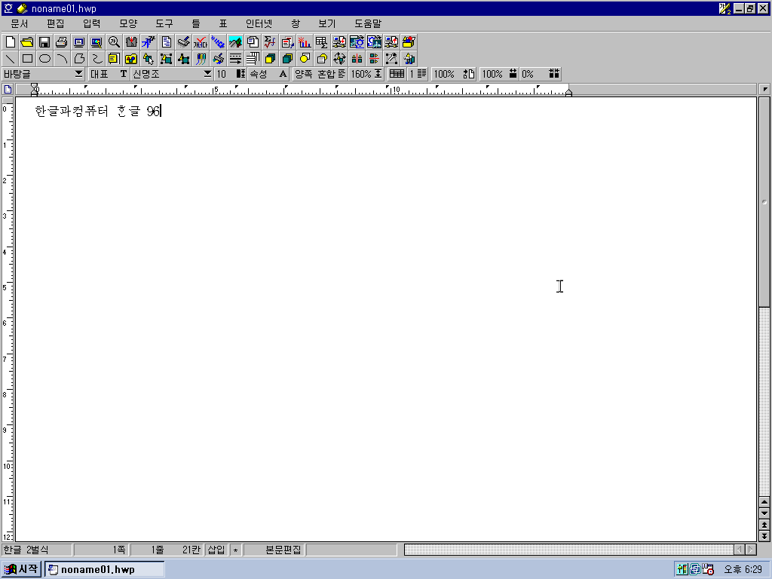Click the magnifier find icon in the toolbar

[115, 42]
